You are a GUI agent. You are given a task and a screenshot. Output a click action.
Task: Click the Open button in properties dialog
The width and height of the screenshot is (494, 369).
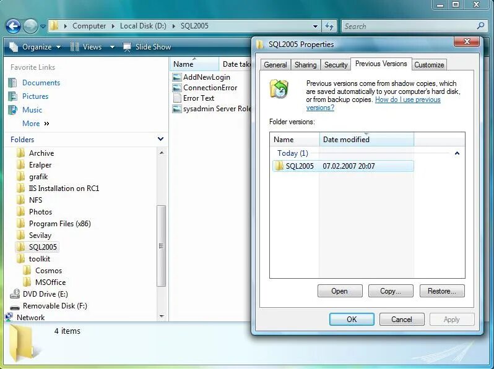point(340,291)
